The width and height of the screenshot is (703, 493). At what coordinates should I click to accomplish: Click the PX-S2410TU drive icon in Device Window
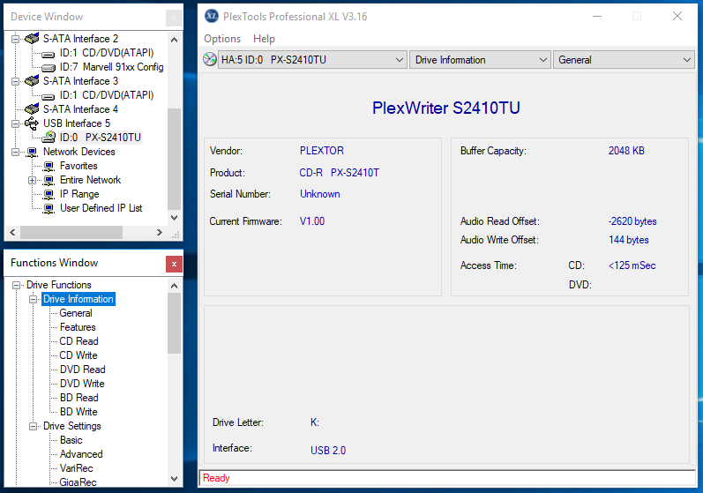click(x=49, y=138)
